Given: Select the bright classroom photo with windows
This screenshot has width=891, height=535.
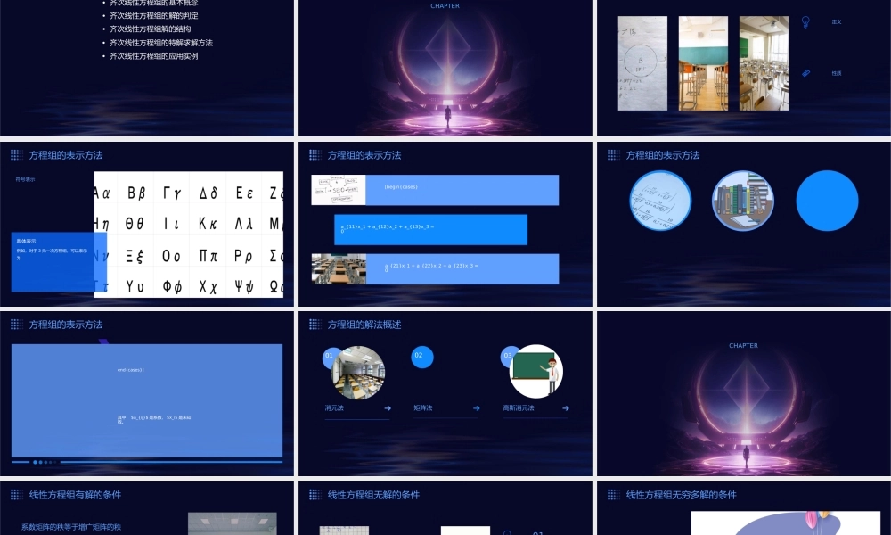Looking at the screenshot, I should (x=764, y=63).
